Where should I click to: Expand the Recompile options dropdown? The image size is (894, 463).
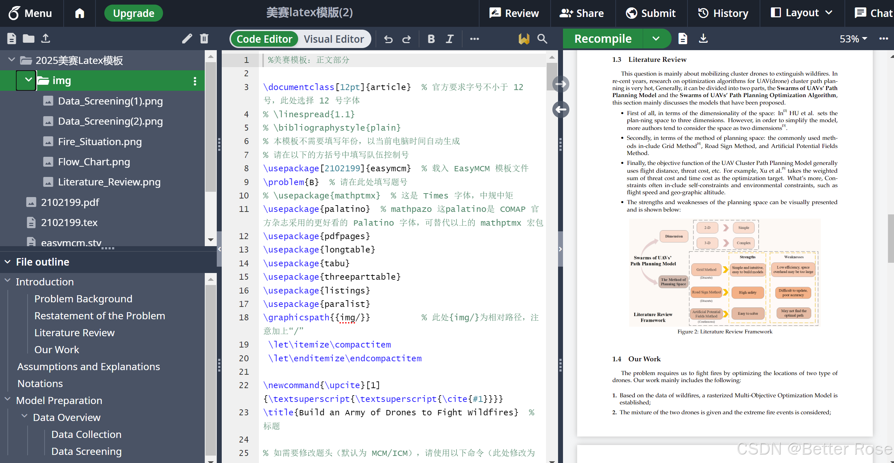[x=656, y=38]
